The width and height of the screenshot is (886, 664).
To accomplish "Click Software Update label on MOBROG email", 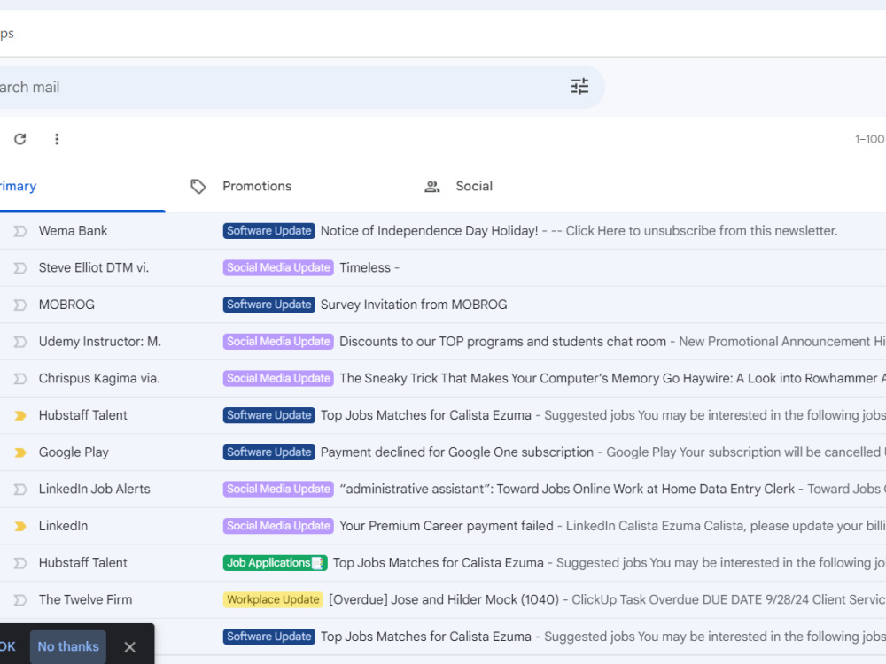I will point(269,305).
